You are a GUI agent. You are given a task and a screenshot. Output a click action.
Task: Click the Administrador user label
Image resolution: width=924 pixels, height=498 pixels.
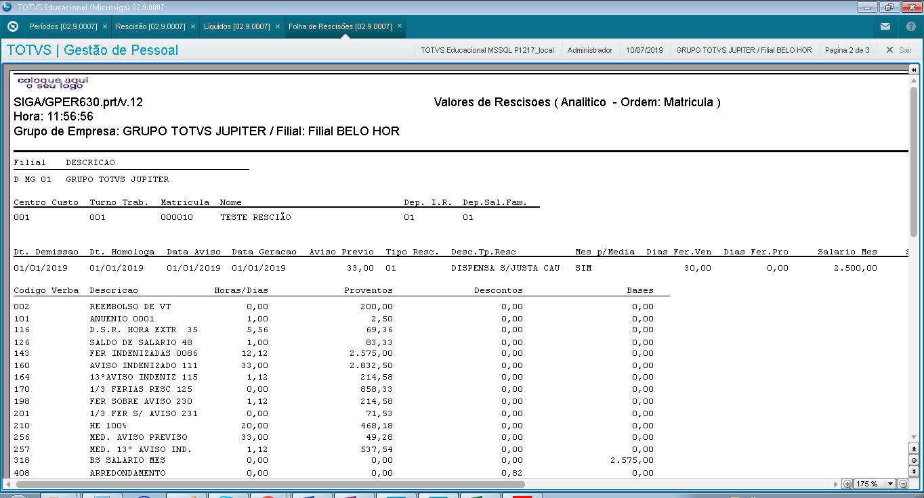(x=589, y=50)
